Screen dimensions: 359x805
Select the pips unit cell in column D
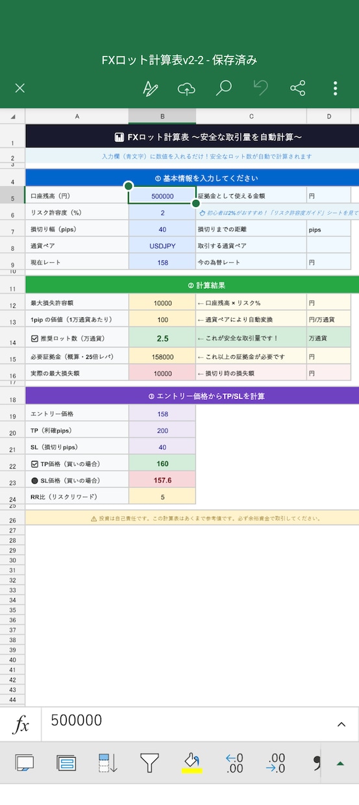tap(328, 229)
